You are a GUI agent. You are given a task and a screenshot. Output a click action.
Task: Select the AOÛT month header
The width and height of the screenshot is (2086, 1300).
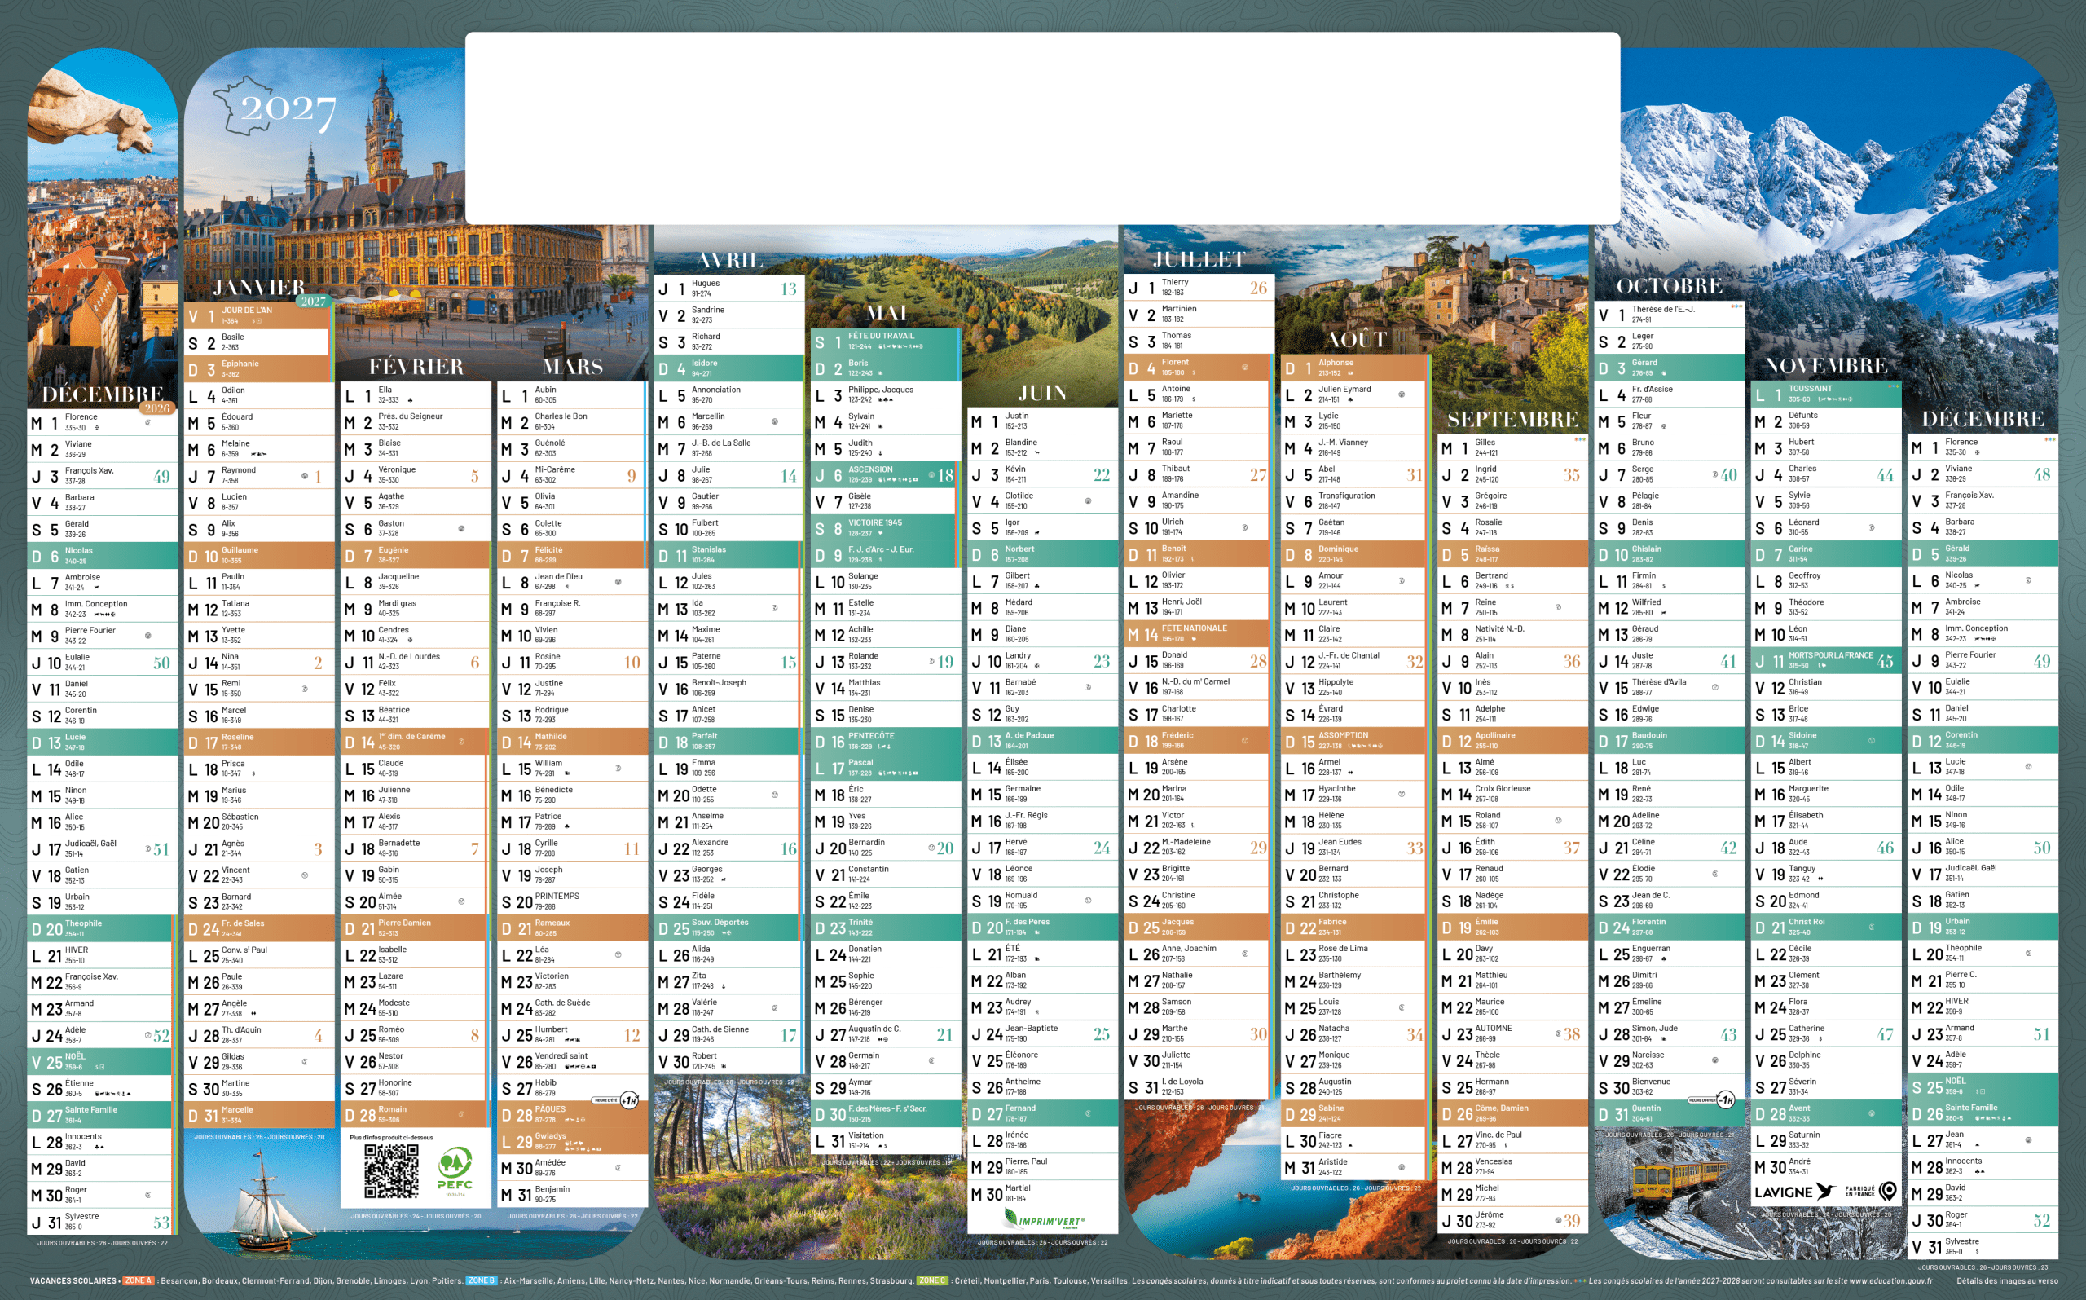tap(1356, 340)
